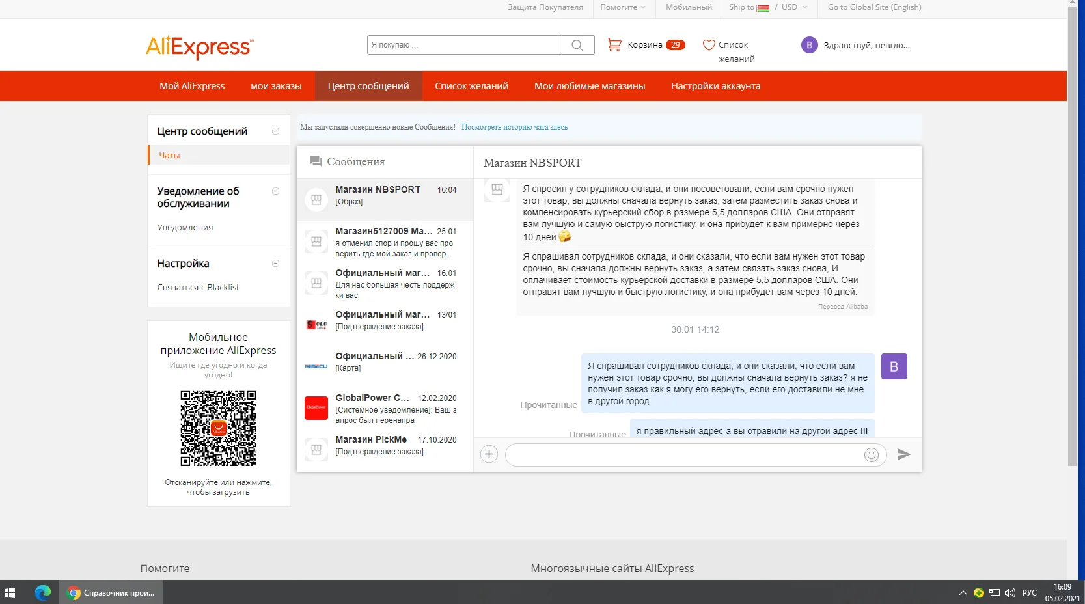Click the Список желаний header link text

point(735,51)
